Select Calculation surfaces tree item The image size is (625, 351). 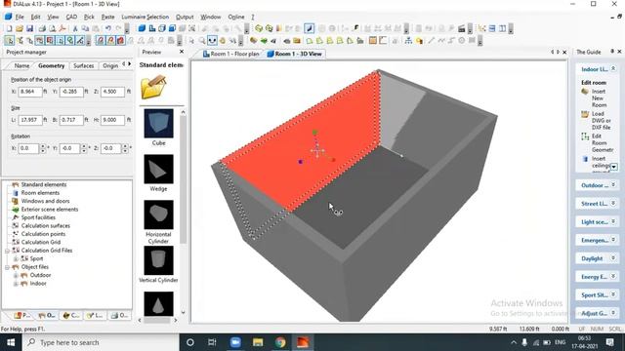[x=46, y=225]
